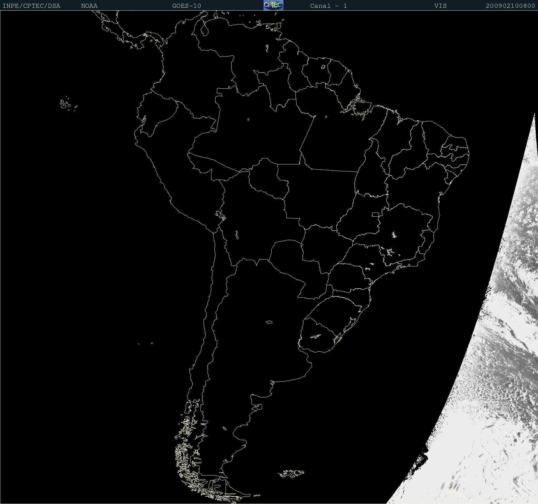Click the 200902100800 timestamp
Screen dimensions: 538x504
coord(510,6)
